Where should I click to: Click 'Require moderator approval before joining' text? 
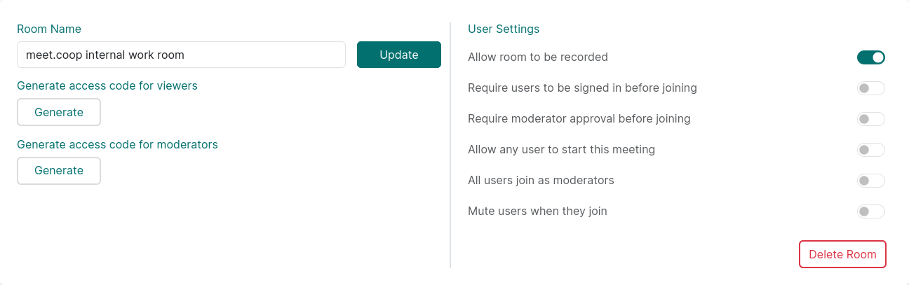(x=579, y=119)
